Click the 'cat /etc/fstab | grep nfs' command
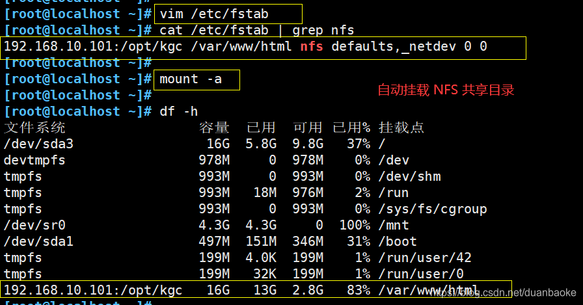This screenshot has height=305, width=583. (x=257, y=30)
